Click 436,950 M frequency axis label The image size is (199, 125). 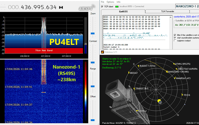25,56
